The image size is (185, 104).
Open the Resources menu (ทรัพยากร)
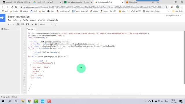pyautogui.click(x=42, y=20)
